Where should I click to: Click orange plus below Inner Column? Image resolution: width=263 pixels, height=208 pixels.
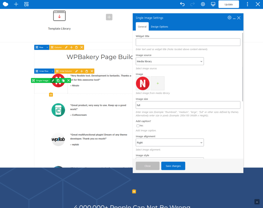(x=51, y=95)
